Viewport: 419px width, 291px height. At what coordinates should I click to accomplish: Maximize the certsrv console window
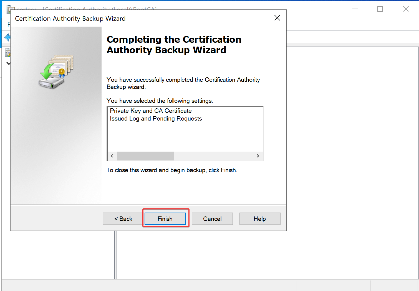coord(380,9)
